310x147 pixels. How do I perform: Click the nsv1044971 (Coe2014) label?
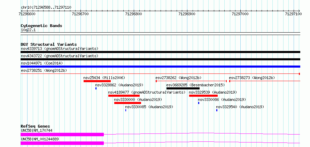(42, 63)
